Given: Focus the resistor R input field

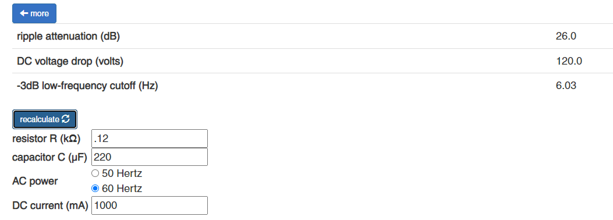Looking at the screenshot, I should click(x=150, y=139).
